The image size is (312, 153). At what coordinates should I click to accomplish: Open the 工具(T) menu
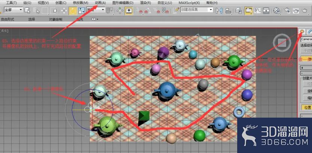12,3
